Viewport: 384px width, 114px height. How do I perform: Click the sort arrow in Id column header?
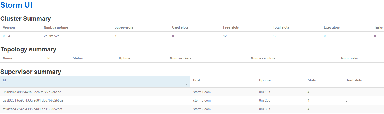point(187,84)
